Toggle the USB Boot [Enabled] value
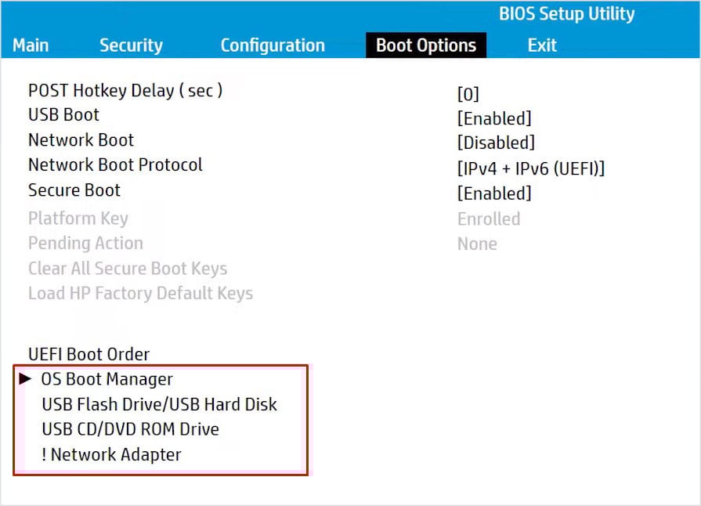This screenshot has height=506, width=701. [x=494, y=119]
